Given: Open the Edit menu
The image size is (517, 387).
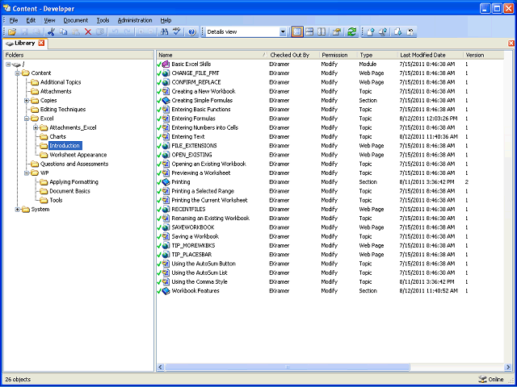Looking at the screenshot, I should pyautogui.click(x=31, y=20).
